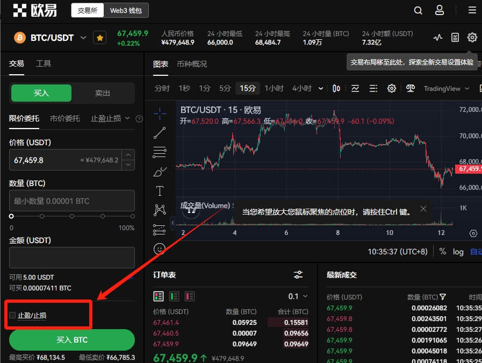Open the order book filter settings icon
Image resolution: width=482 pixels, height=363 pixels.
pos(298,275)
